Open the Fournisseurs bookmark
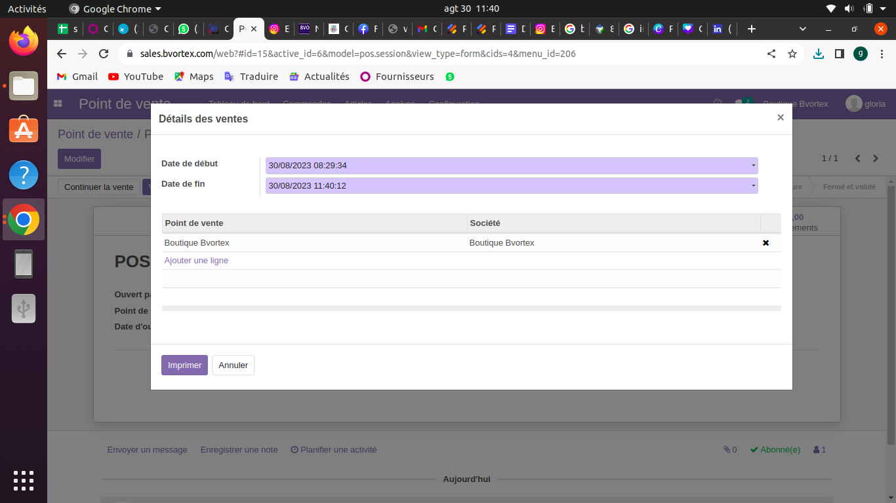This screenshot has width=896, height=503. point(397,77)
